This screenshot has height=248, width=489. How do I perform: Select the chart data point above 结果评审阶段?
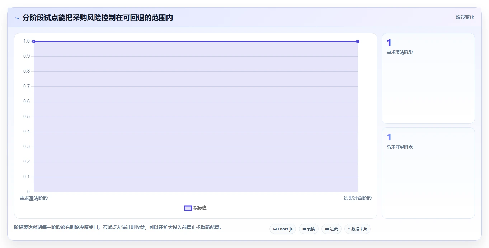358,42
